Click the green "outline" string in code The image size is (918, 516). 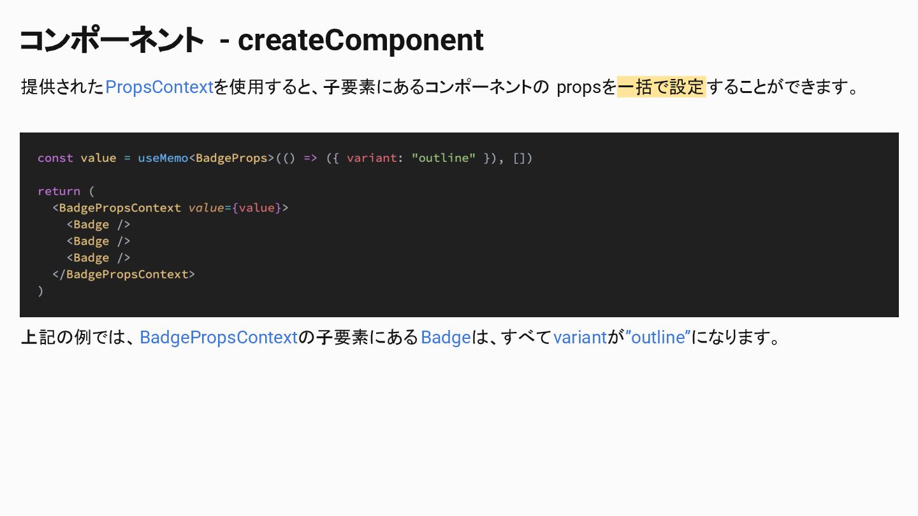tap(443, 158)
